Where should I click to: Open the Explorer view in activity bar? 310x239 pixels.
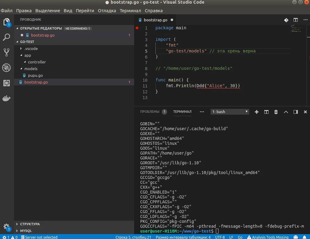[x=6, y=22]
